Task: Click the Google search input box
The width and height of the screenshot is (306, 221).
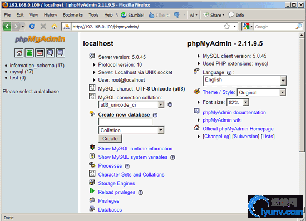Action: tap(274, 27)
